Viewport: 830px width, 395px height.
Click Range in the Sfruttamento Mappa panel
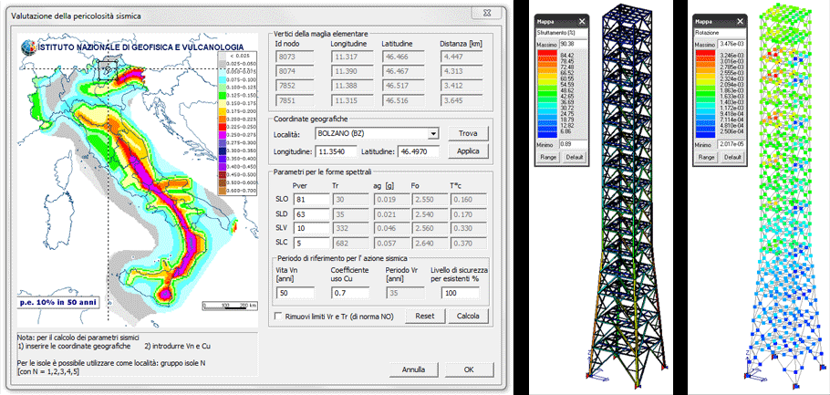548,157
